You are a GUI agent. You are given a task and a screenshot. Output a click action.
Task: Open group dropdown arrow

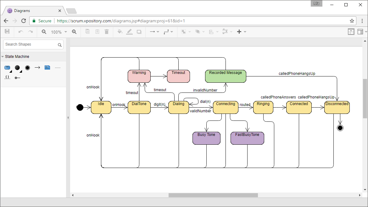pyautogui.click(x=190, y=32)
